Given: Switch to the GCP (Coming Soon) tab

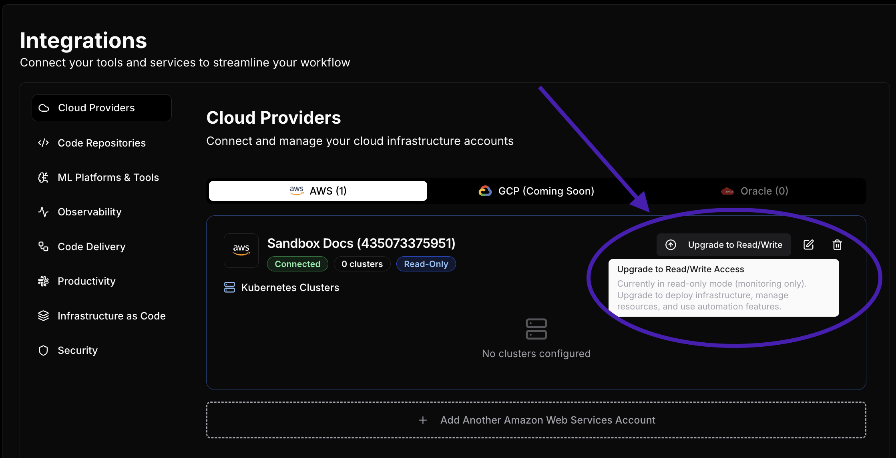Looking at the screenshot, I should pos(536,191).
